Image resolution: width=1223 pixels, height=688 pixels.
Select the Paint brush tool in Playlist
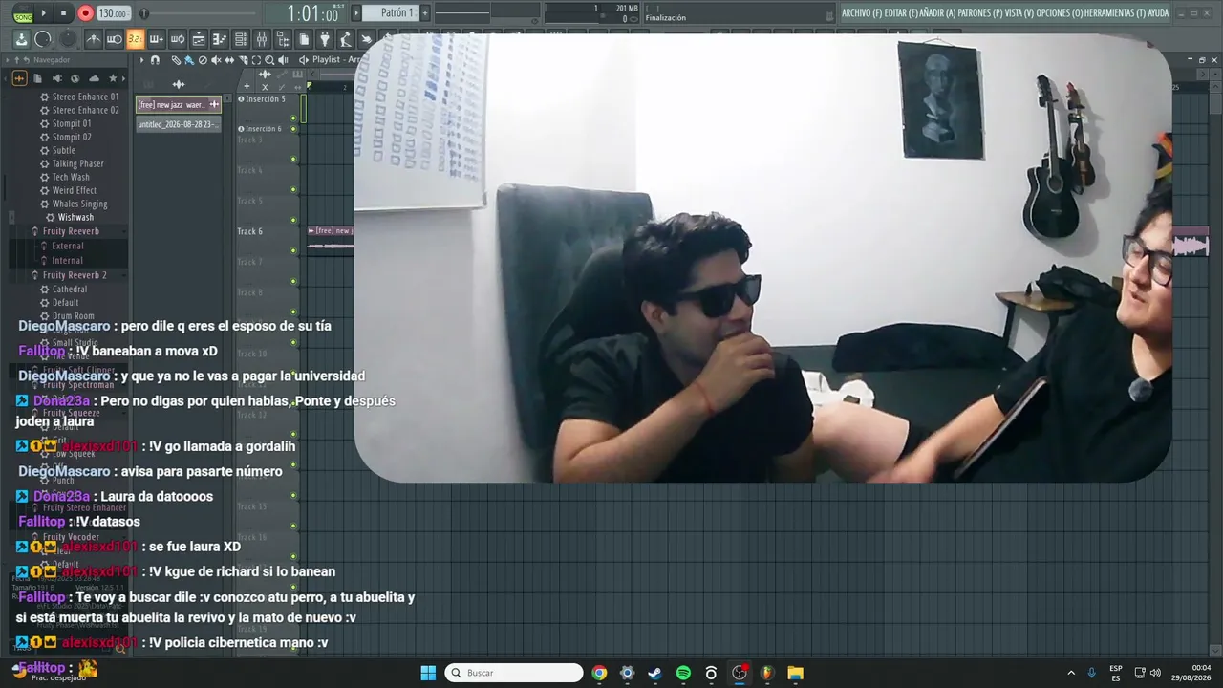pyautogui.click(x=189, y=60)
